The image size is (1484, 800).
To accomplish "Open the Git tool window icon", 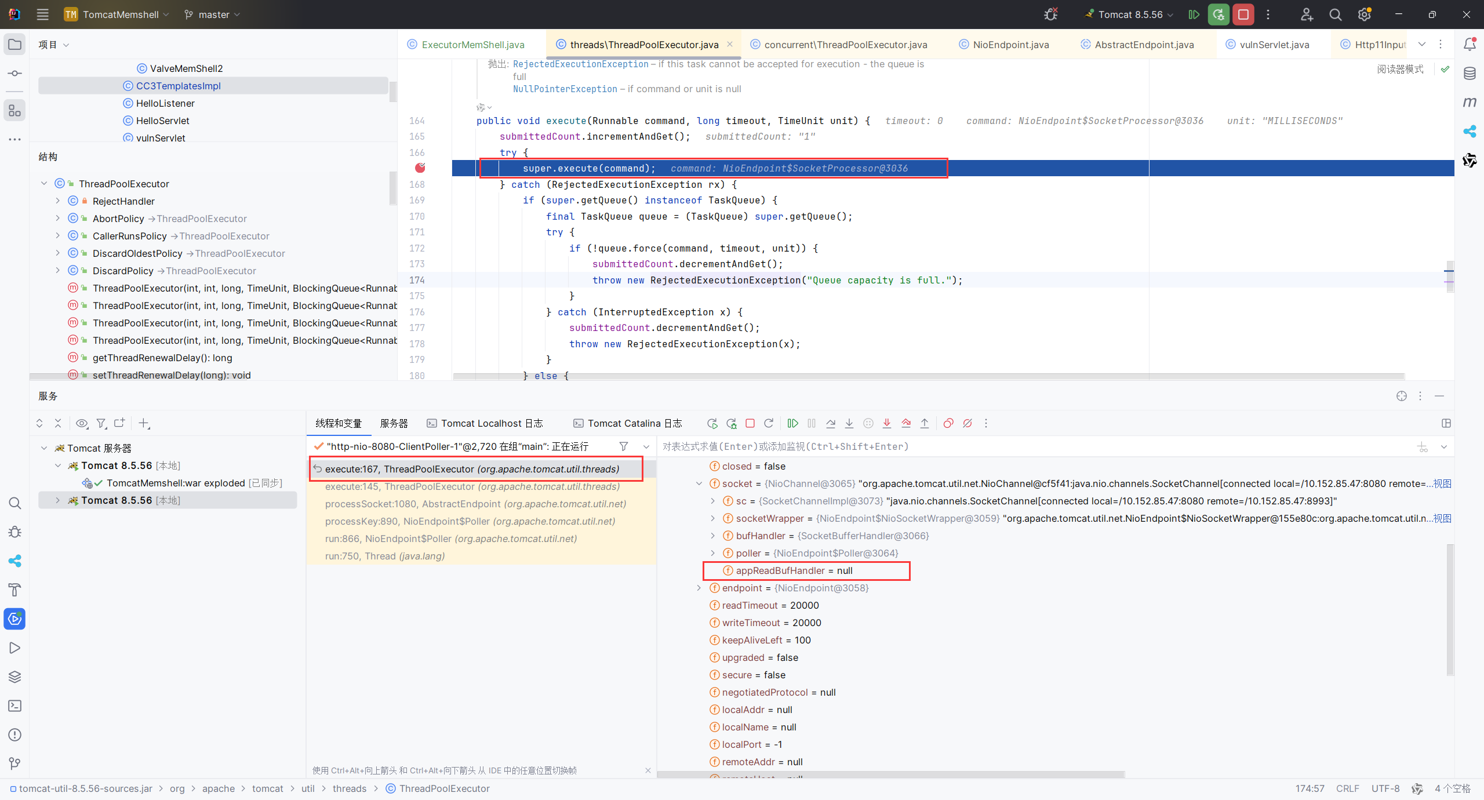I will (x=14, y=763).
